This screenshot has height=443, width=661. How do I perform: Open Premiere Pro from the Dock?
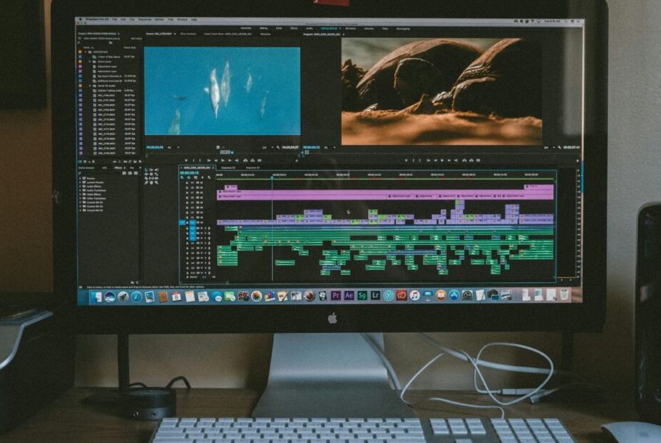(x=336, y=295)
